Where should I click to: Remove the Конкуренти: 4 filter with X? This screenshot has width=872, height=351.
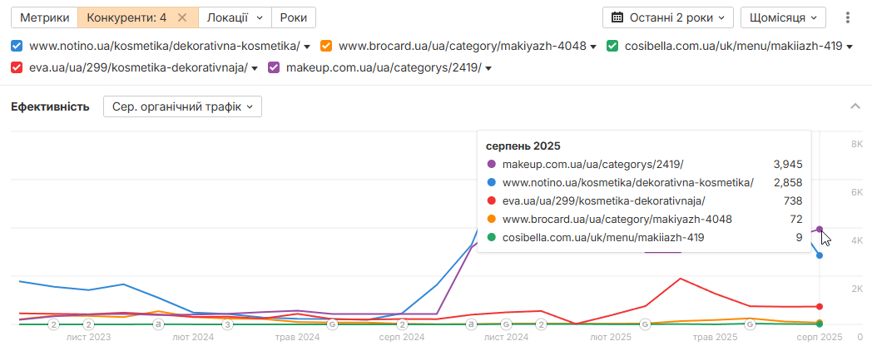[x=182, y=17]
